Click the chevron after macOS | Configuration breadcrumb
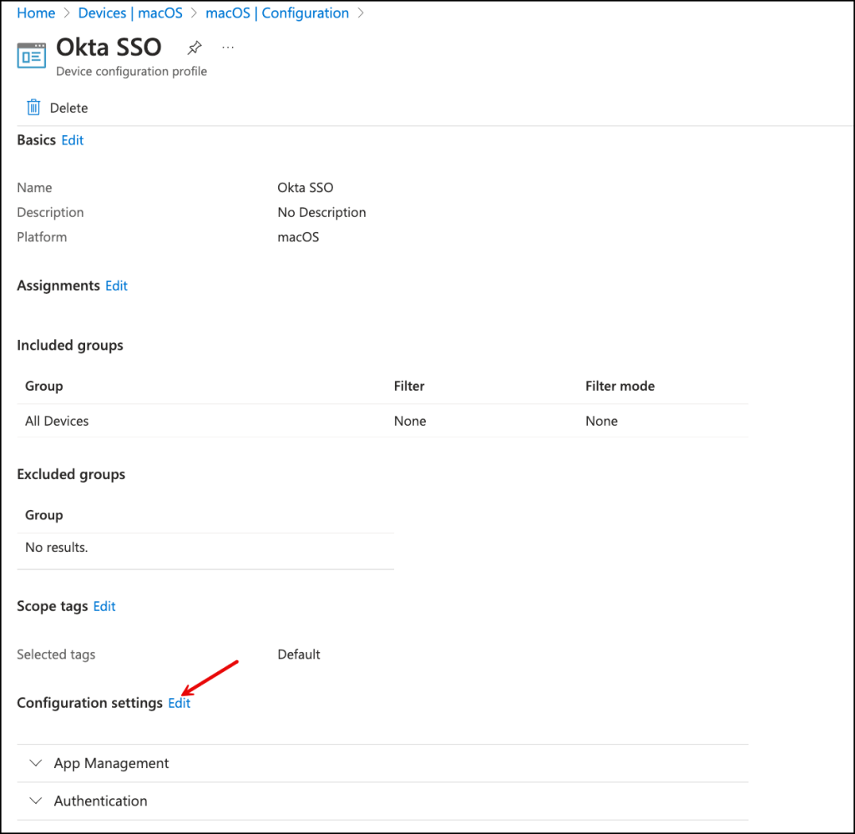855x834 pixels. 361,13
